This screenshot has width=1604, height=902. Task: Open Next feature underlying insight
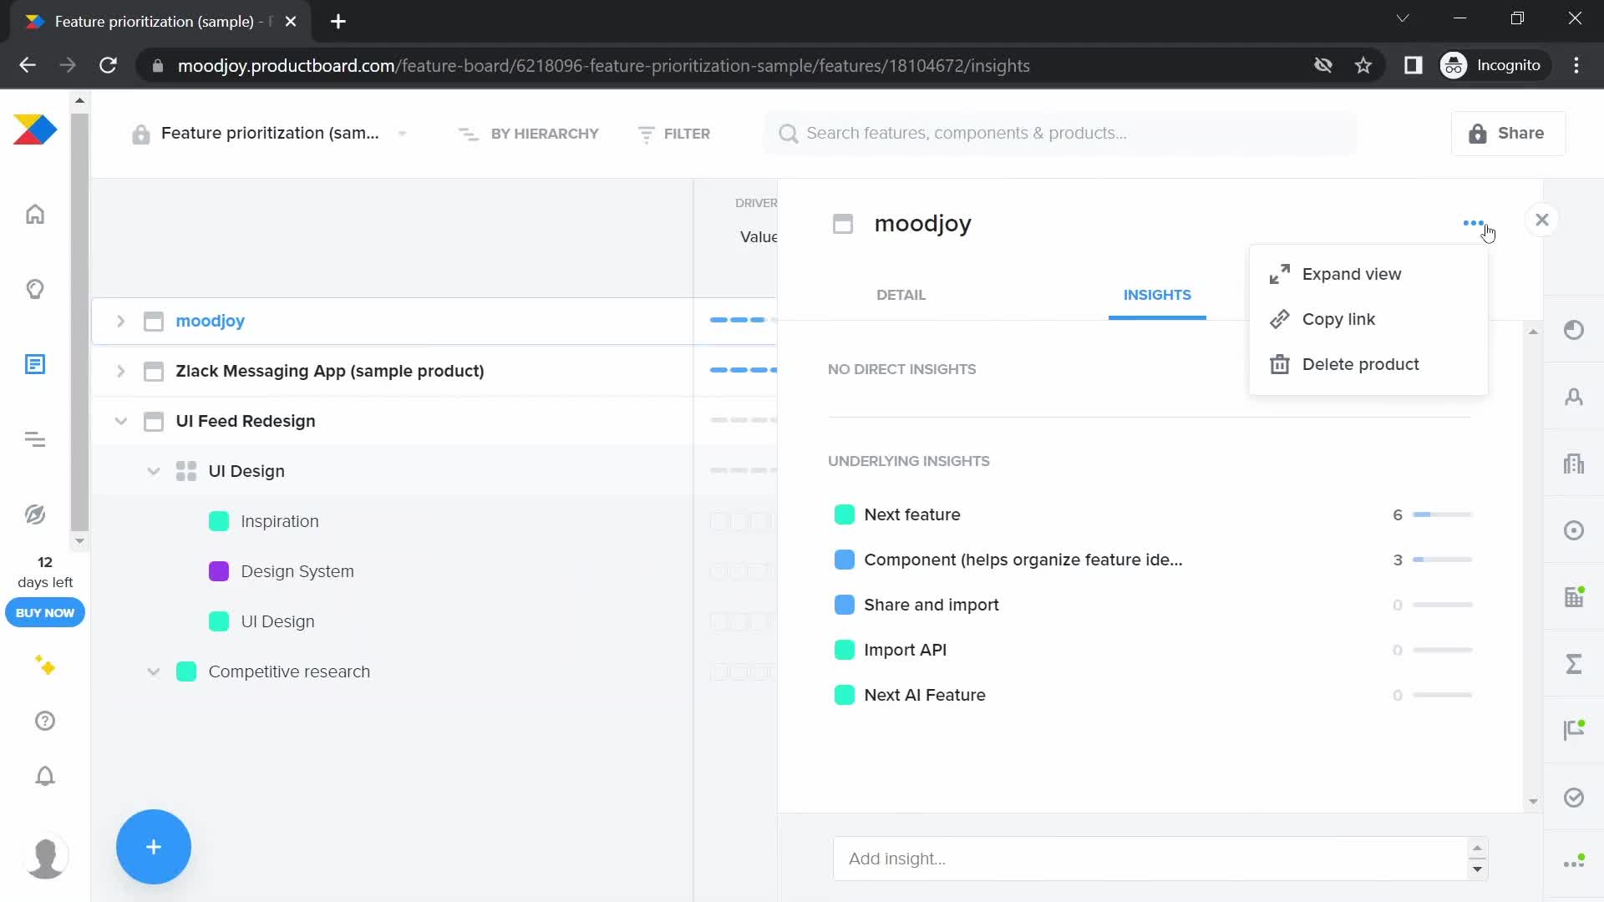pos(912,514)
